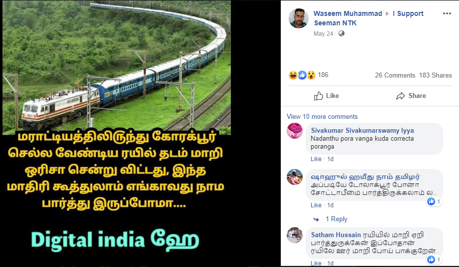459x267 pixels.
Task: Click the blue Like reaction icon
Action: click(x=302, y=75)
